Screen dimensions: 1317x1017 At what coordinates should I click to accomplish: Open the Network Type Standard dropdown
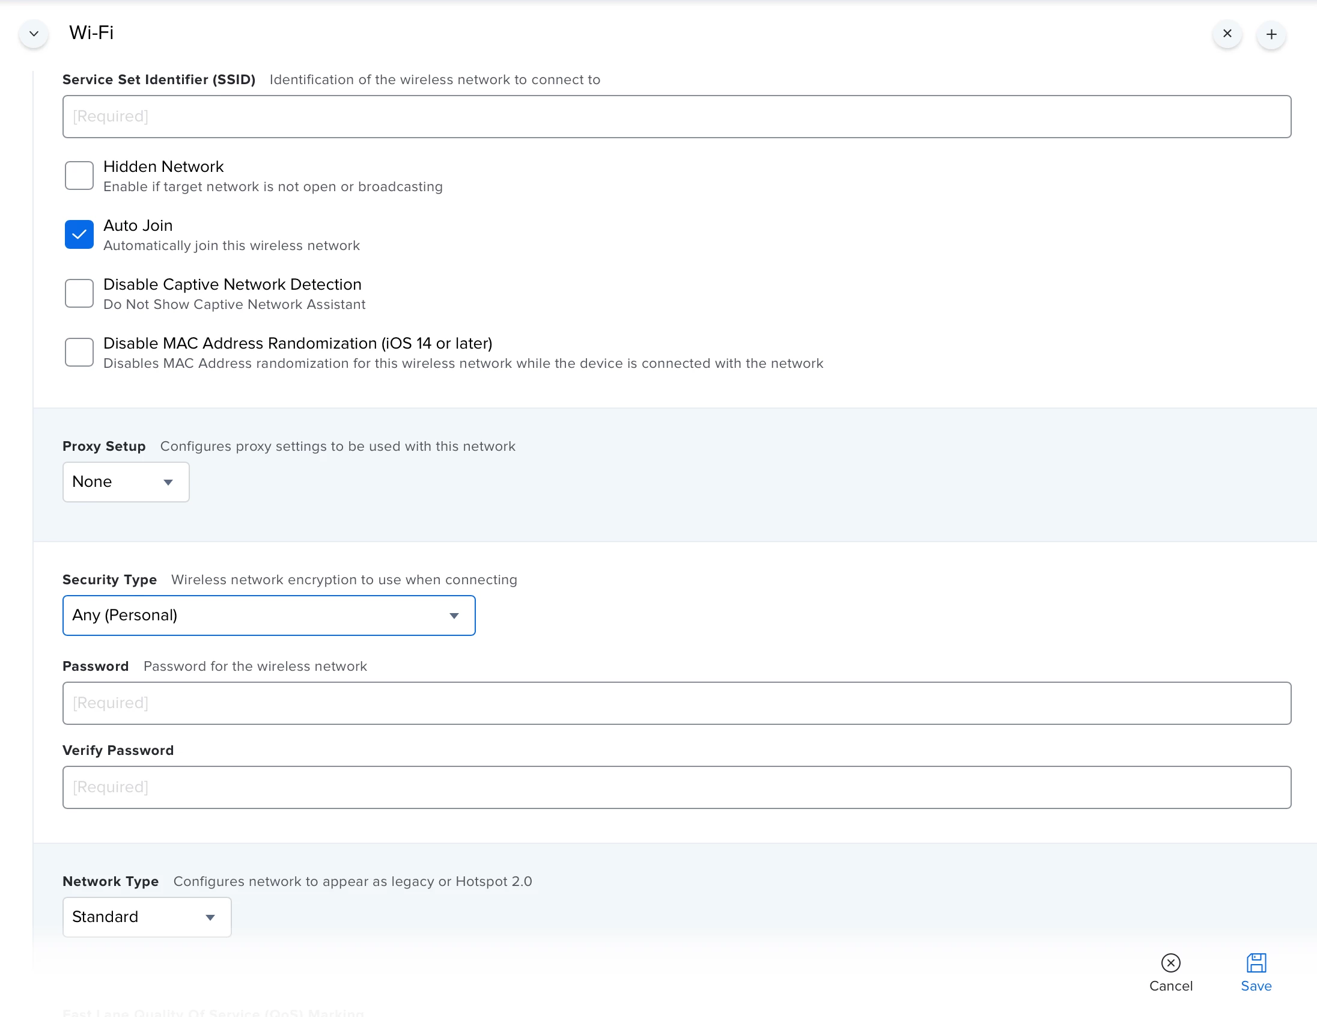point(147,917)
